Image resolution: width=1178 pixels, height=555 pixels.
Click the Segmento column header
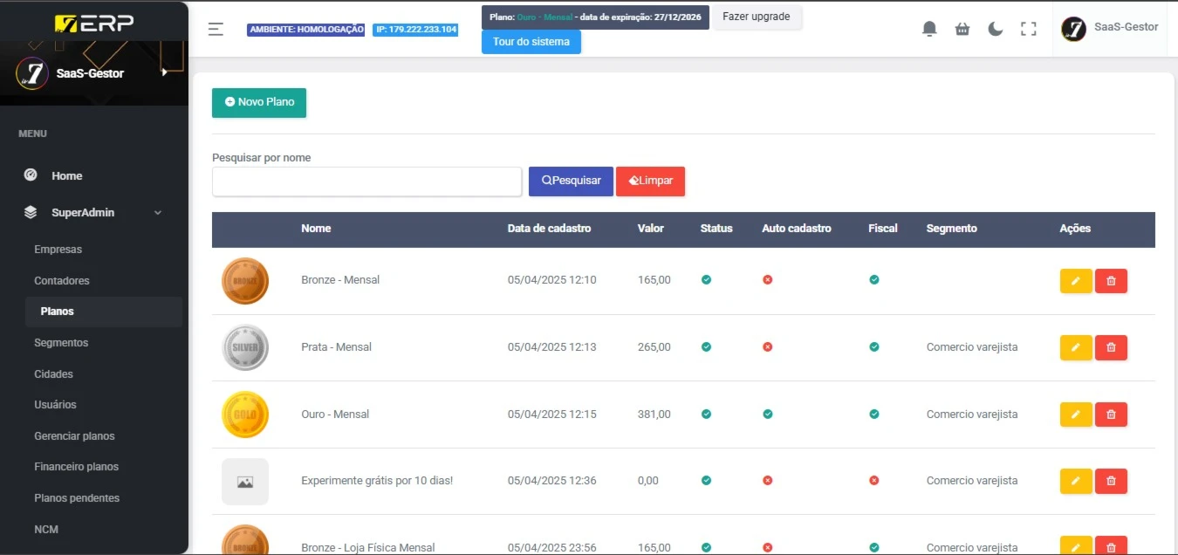click(952, 229)
